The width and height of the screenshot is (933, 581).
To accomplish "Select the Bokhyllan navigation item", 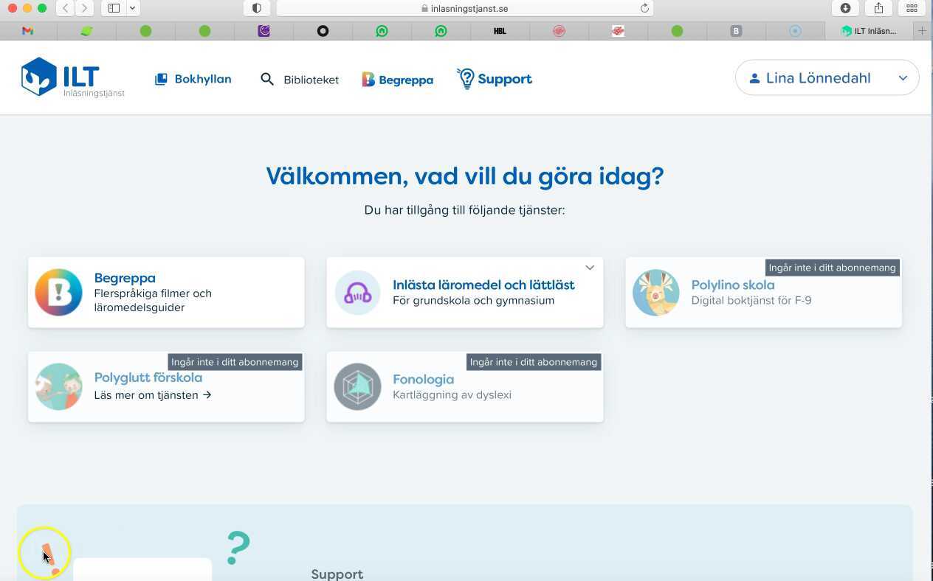I will pos(202,79).
